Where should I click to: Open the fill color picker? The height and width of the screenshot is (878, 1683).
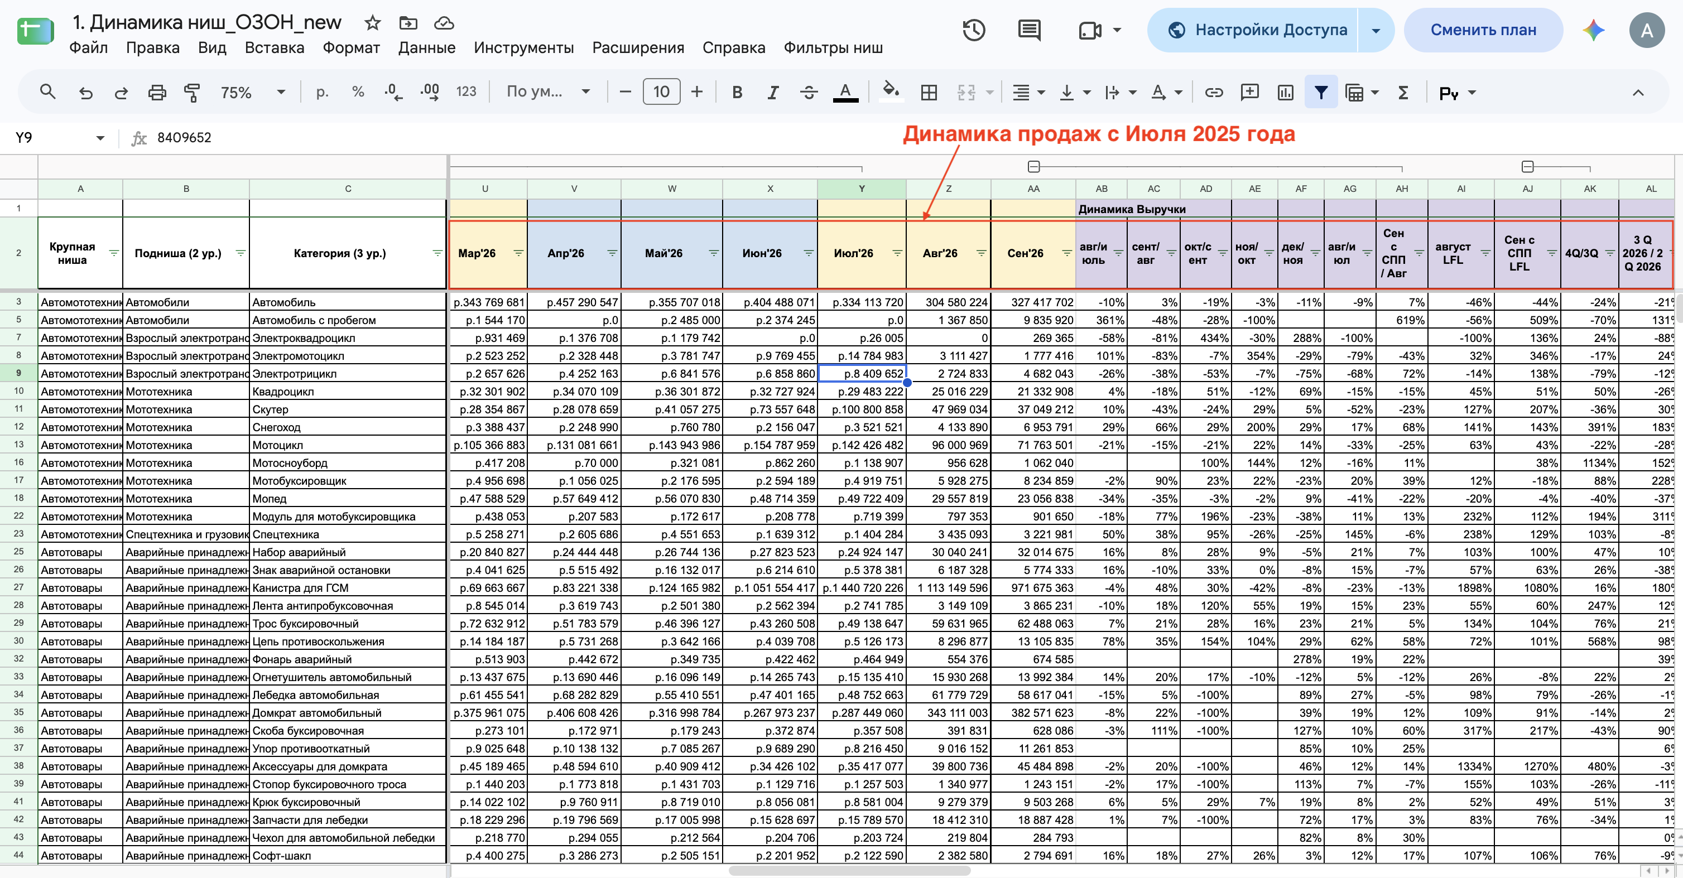point(891,92)
